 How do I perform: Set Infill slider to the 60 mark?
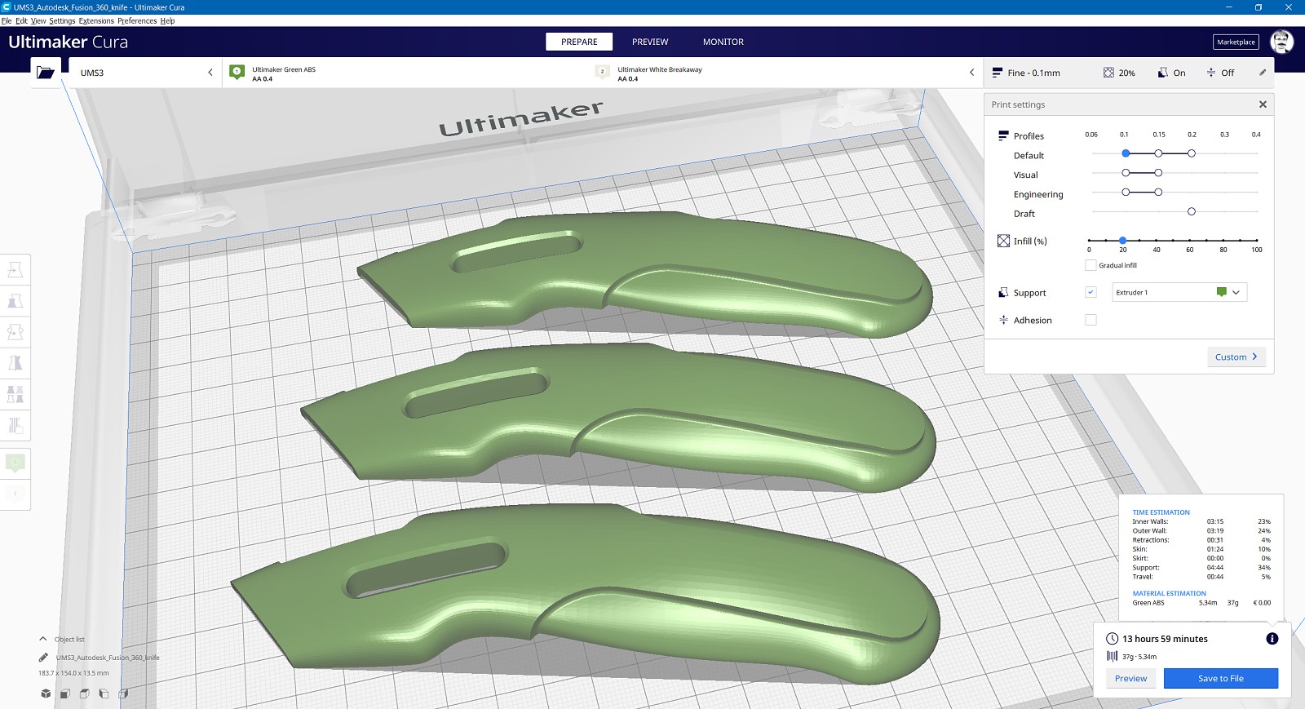pos(1190,240)
